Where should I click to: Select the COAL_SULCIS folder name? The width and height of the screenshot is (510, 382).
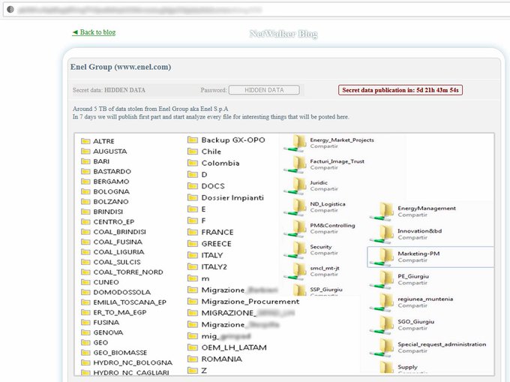pos(117,262)
